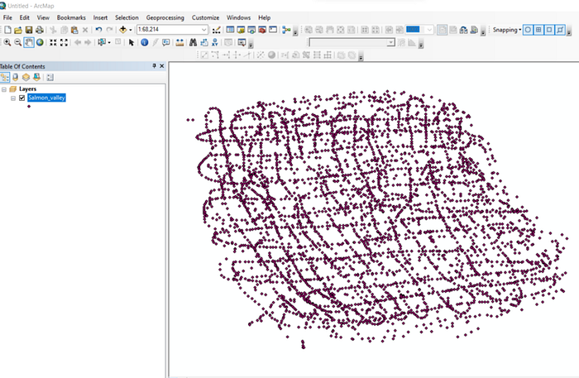Image resolution: width=579 pixels, height=378 pixels.
Task: Toggle Edge Snapping
Action: 560,30
